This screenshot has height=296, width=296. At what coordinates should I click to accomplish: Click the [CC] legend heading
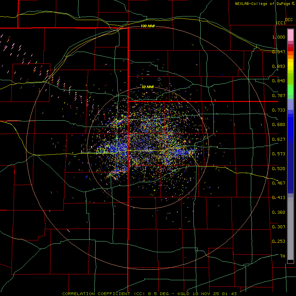pyautogui.click(x=281, y=23)
